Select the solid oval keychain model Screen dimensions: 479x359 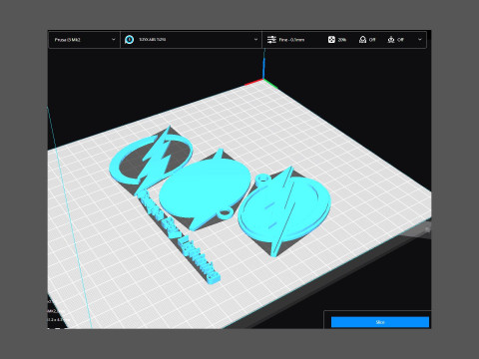pos(205,189)
